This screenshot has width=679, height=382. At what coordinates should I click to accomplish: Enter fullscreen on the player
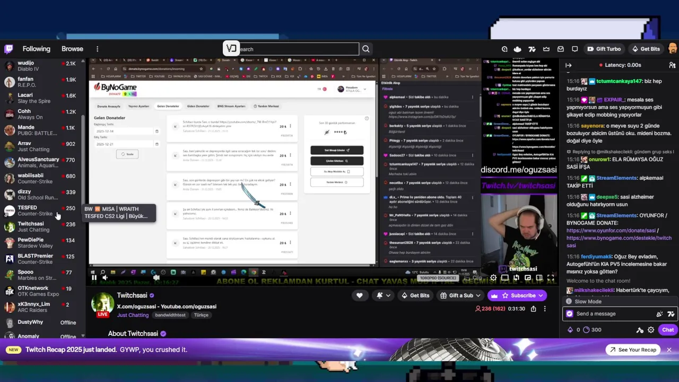click(551, 277)
